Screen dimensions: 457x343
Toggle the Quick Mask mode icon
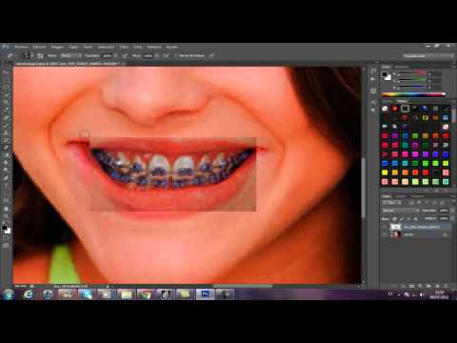coord(6,238)
